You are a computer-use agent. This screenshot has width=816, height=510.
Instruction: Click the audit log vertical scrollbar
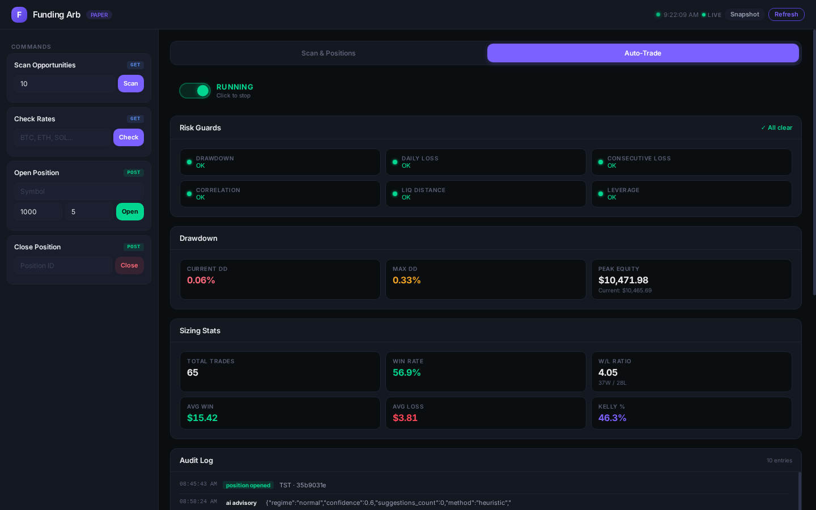coord(800,491)
